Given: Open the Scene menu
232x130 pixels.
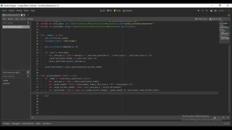Looking at the screenshot, I should pyautogui.click(x=4, y=10).
